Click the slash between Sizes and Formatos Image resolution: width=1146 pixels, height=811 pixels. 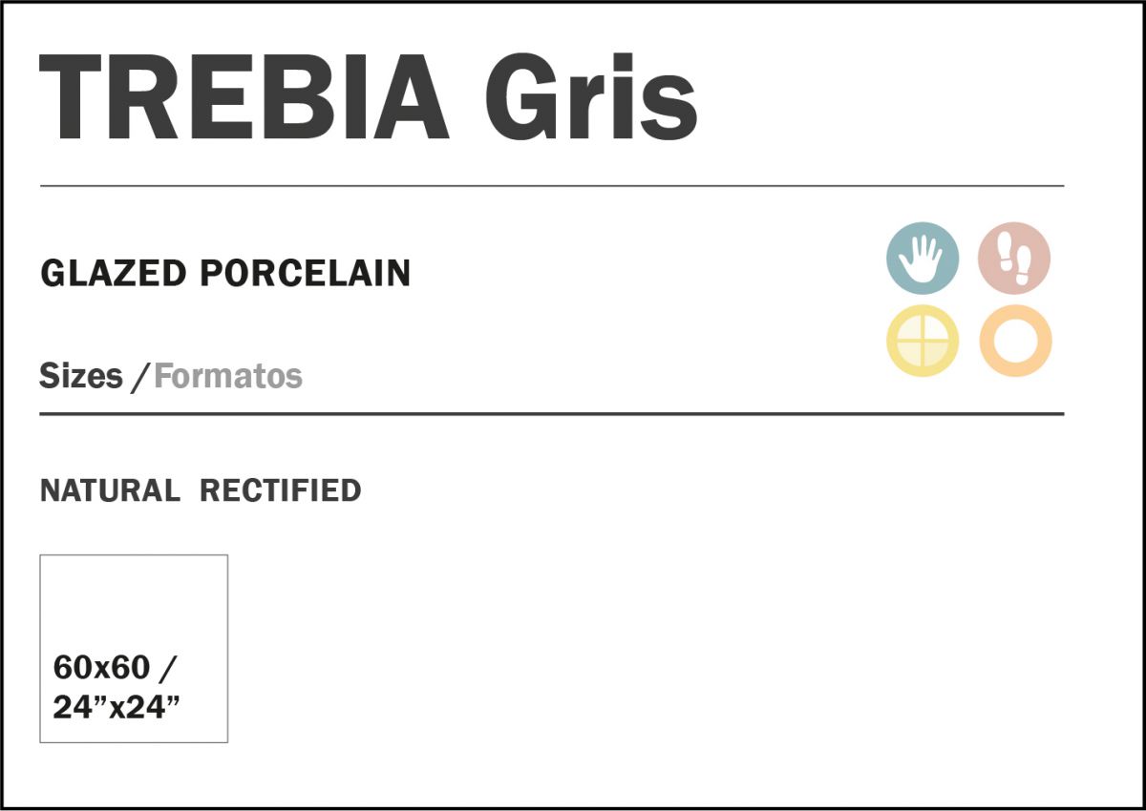[x=139, y=377]
